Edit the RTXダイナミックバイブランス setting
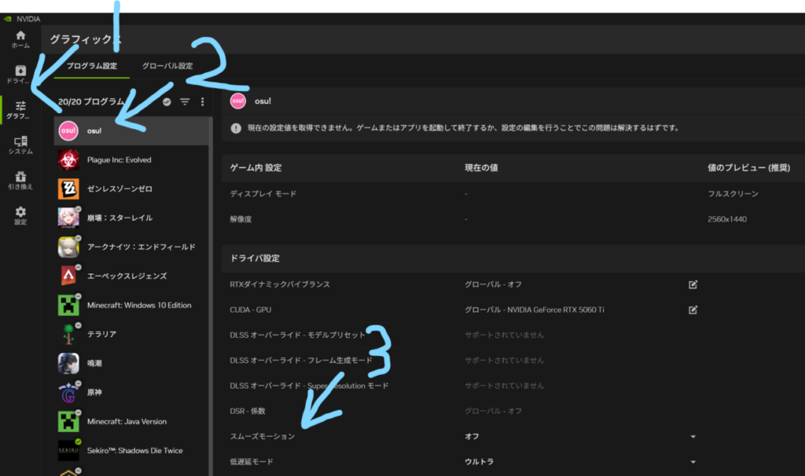 click(x=693, y=284)
